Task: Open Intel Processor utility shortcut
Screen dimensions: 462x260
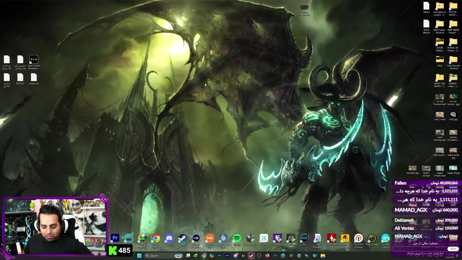Action: pyautogui.click(x=318, y=240)
